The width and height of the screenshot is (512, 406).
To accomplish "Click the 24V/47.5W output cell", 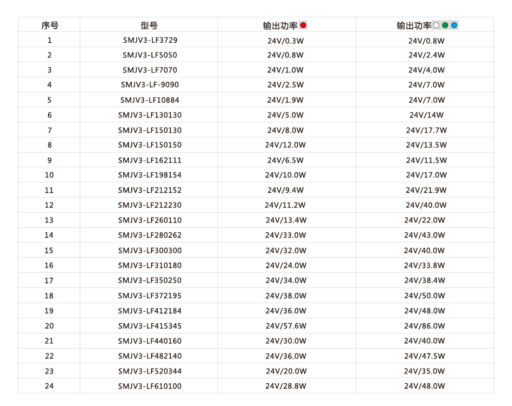I will 425,356.
